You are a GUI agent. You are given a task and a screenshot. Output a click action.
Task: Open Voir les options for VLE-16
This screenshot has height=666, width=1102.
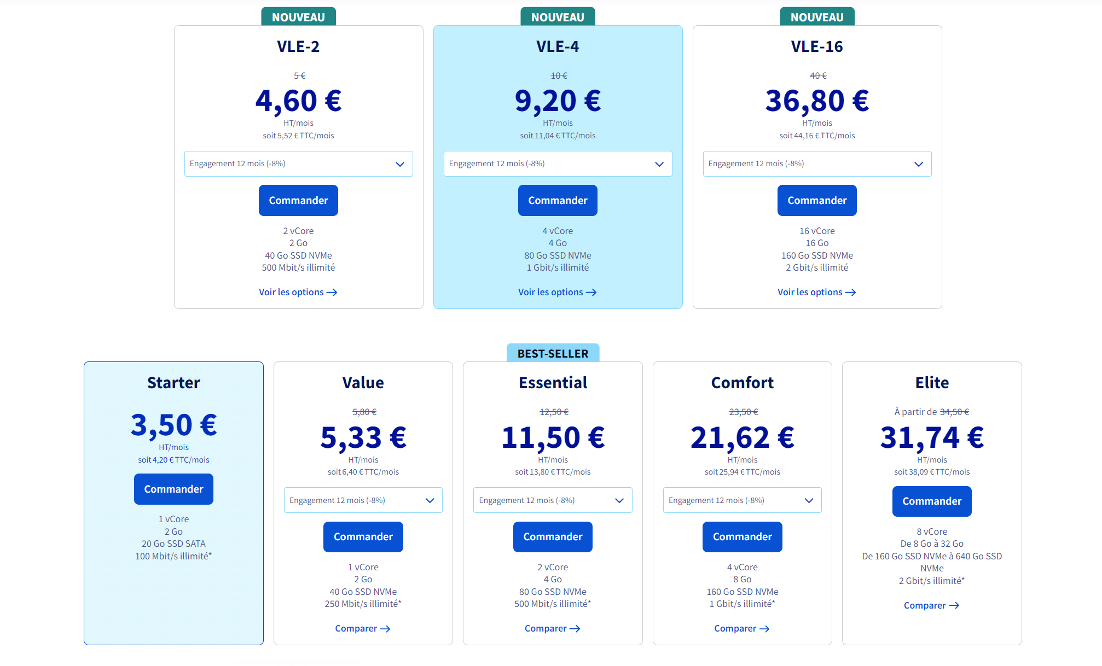(x=817, y=292)
